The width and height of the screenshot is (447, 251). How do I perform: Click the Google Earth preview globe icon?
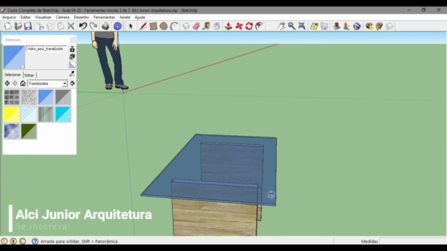coord(357,26)
